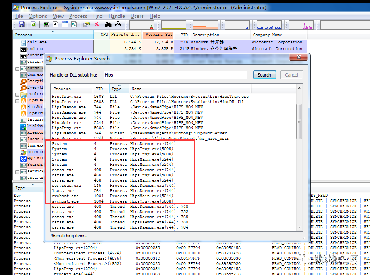This screenshot has height=275, width=370.
Task: Select the csrss.exe Thread 748 result row
Action: point(174,207)
